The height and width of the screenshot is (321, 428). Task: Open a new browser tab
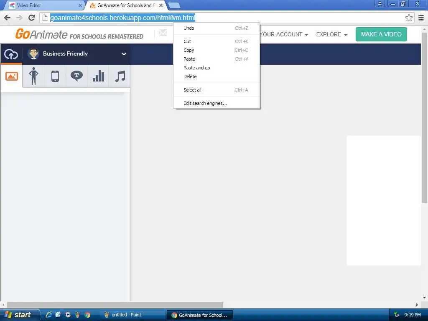pyautogui.click(x=174, y=5)
